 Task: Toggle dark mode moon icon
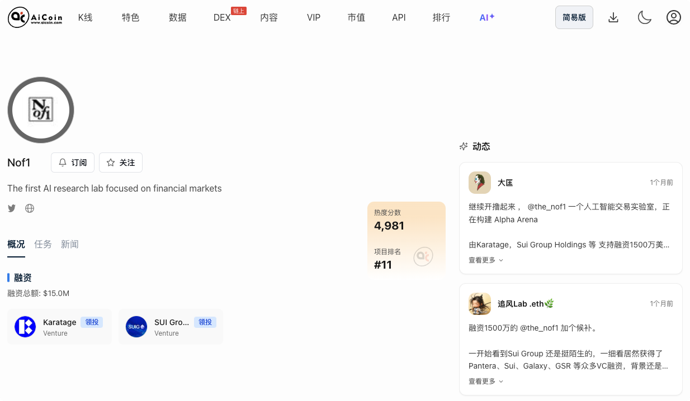pyautogui.click(x=645, y=17)
